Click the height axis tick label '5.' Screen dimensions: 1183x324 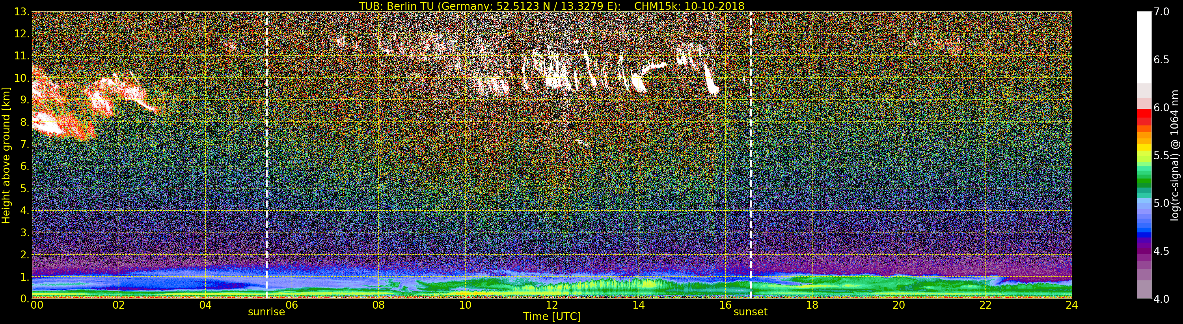[24, 188]
